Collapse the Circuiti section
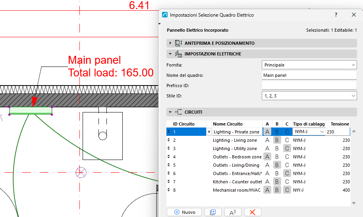363x217 pixels. [170, 112]
